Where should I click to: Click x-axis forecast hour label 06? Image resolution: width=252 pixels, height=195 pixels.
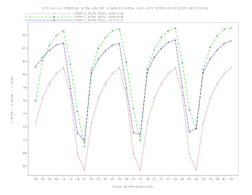coord(50,179)
